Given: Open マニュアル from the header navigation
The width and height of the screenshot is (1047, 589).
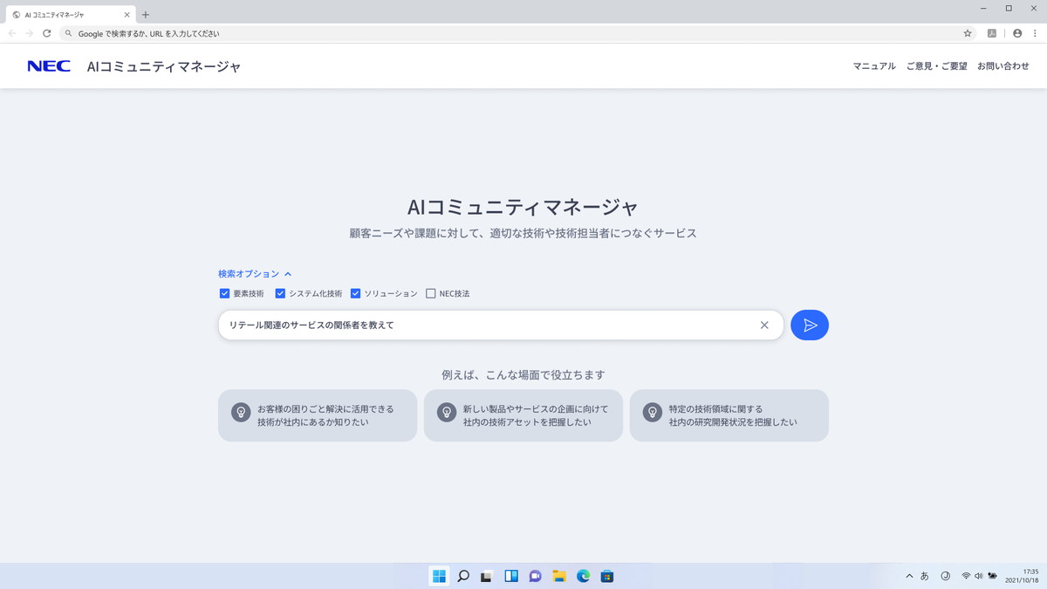Looking at the screenshot, I should 873,65.
